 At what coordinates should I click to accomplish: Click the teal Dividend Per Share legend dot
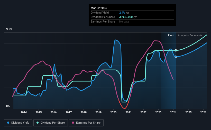point(38,123)
